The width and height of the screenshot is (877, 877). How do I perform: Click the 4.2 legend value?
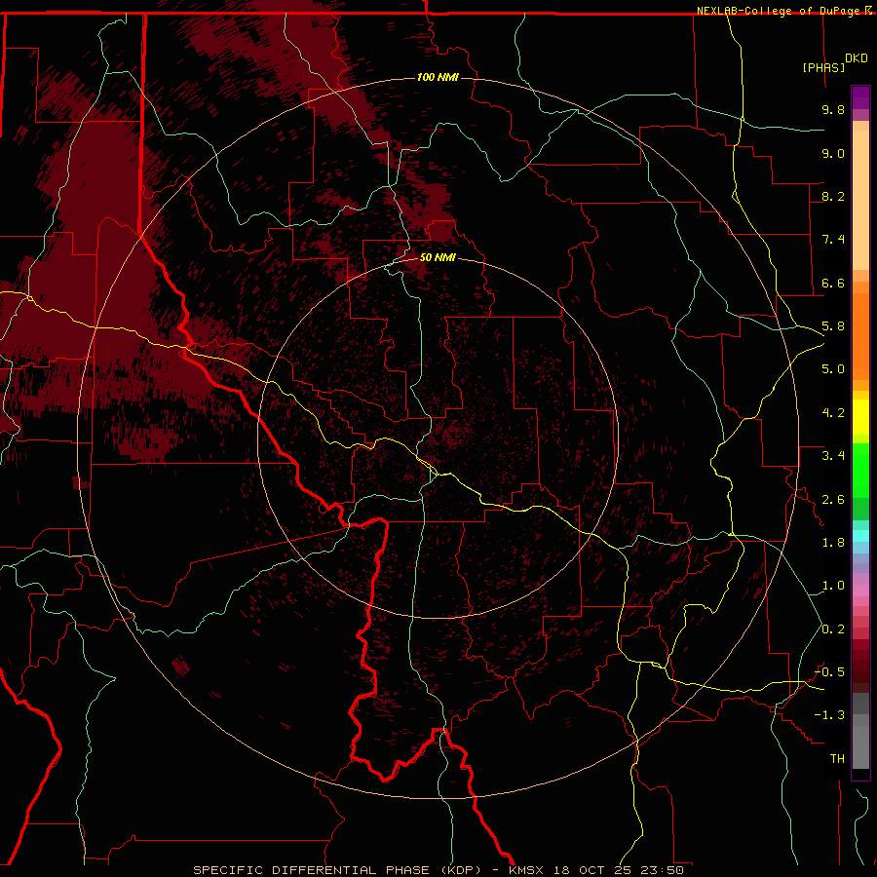pos(833,413)
